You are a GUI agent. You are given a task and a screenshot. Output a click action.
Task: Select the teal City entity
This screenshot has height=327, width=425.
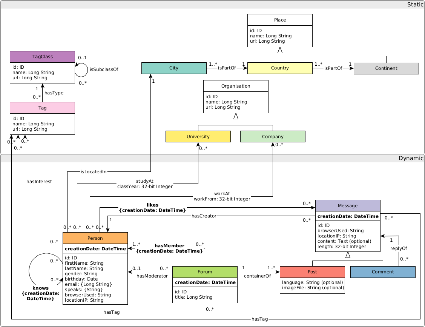pos(174,68)
